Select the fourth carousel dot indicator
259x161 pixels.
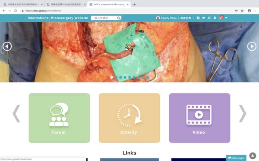(x=125, y=77)
